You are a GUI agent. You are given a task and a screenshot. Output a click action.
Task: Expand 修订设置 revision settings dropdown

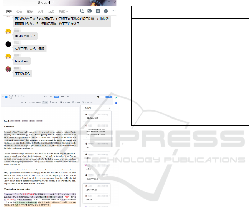point(54,102)
